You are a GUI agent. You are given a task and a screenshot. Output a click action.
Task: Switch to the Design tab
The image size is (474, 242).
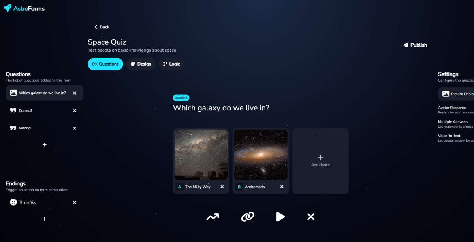point(141,64)
